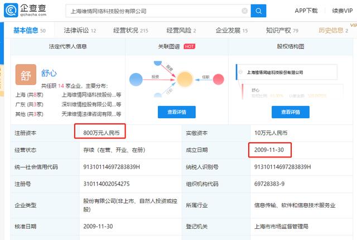Click the 14 companies count
357x240 pixels.
pos(61,86)
